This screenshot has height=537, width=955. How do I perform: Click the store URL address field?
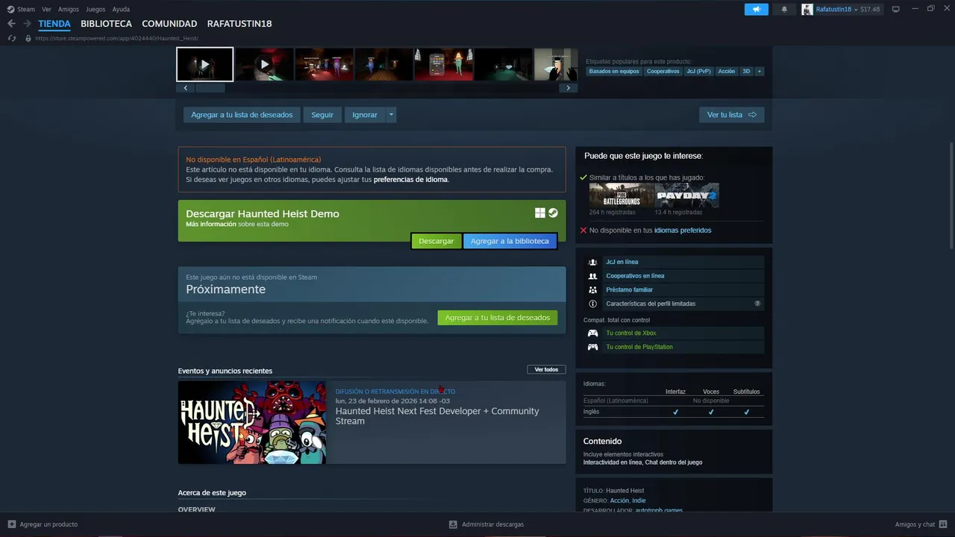click(116, 38)
